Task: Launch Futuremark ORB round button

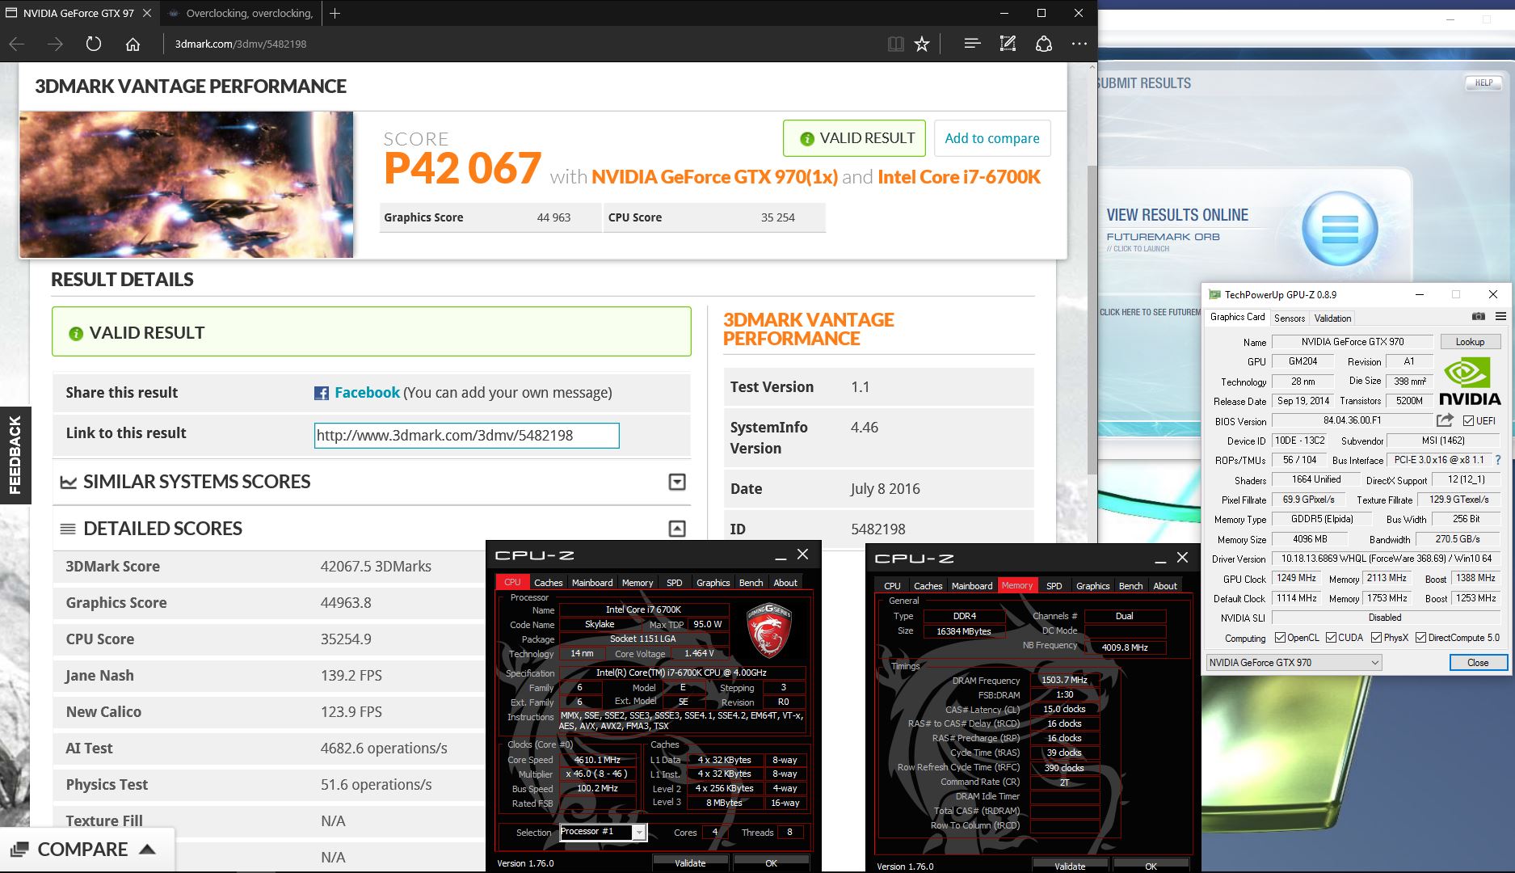Action: pos(1340,230)
